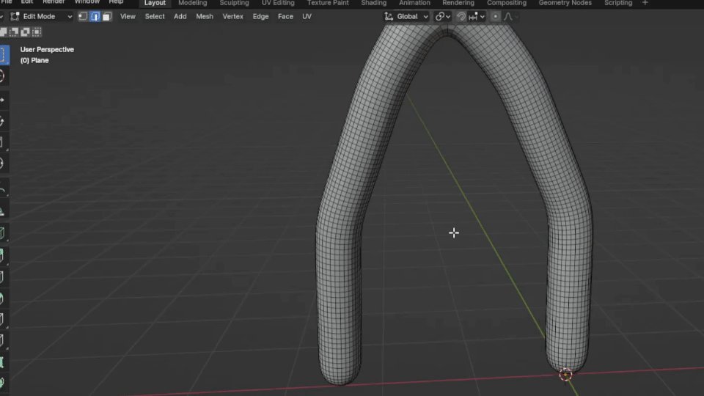This screenshot has height=396, width=704.
Task: Select the Select Box tool
Action: (x=3, y=55)
